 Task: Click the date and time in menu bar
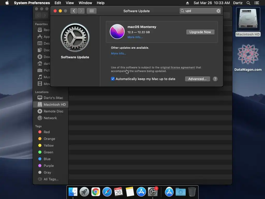(x=212, y=3)
